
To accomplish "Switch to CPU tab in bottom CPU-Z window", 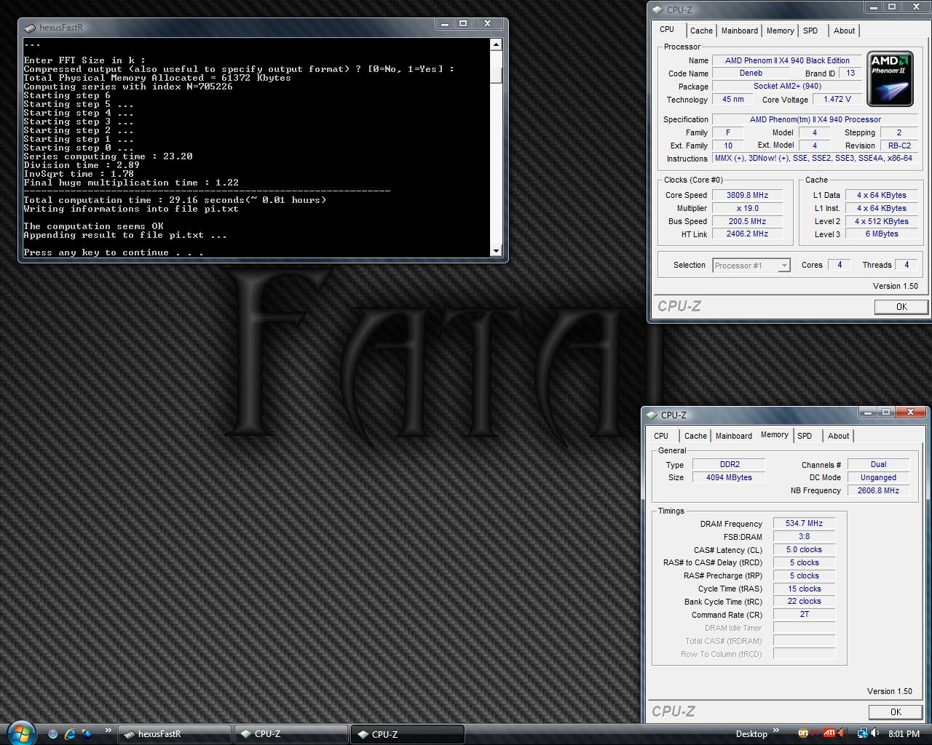I will click(x=661, y=436).
